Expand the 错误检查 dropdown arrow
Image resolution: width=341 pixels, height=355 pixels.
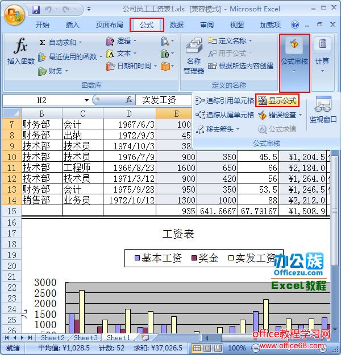(x=300, y=115)
